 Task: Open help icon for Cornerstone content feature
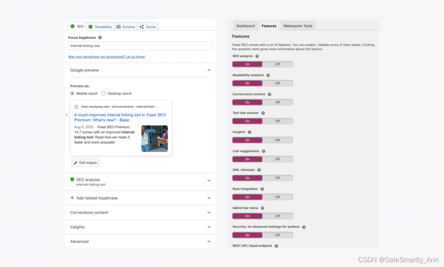click(269, 94)
